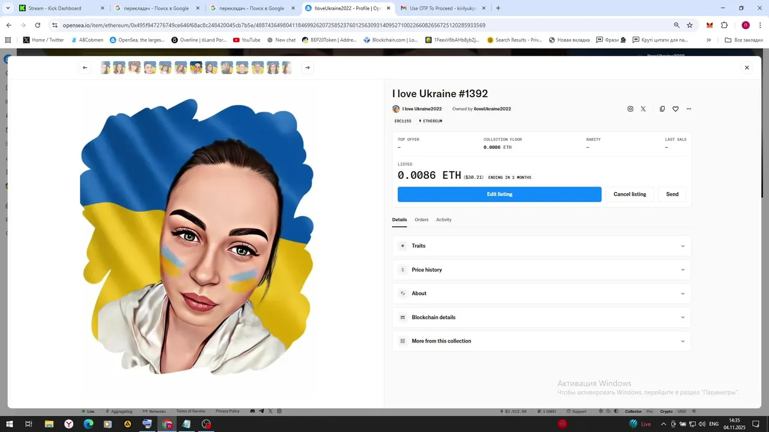This screenshot has width=769, height=432.
Task: Switch to the Details tab
Action: point(400,220)
